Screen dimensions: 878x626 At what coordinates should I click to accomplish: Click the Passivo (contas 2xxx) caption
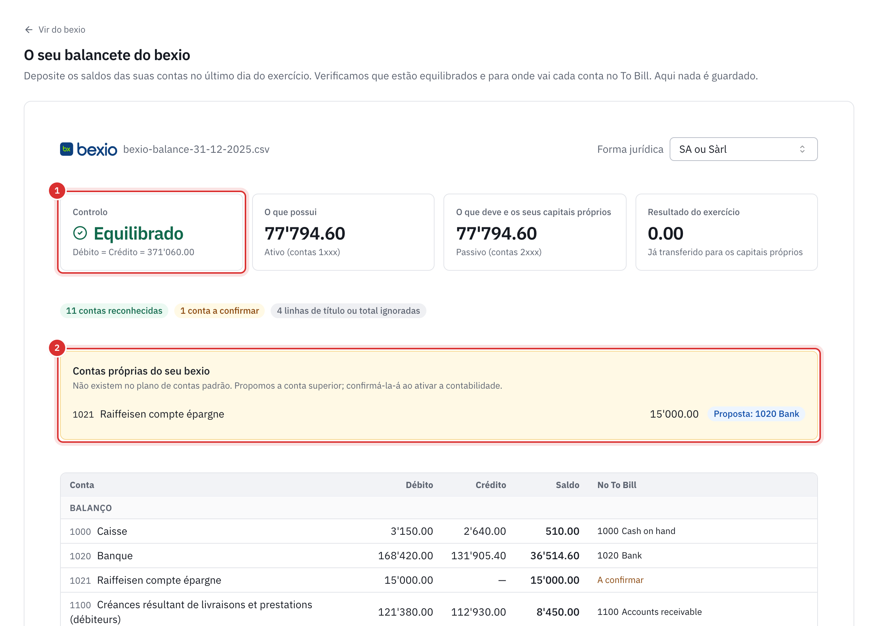pyautogui.click(x=499, y=252)
